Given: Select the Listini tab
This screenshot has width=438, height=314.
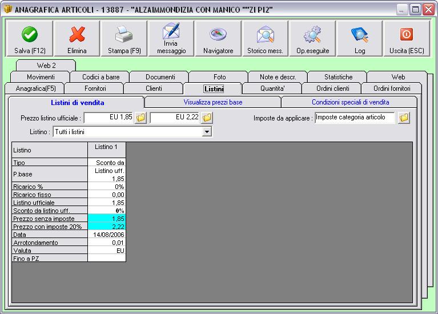Looking at the screenshot, I should click(214, 89).
